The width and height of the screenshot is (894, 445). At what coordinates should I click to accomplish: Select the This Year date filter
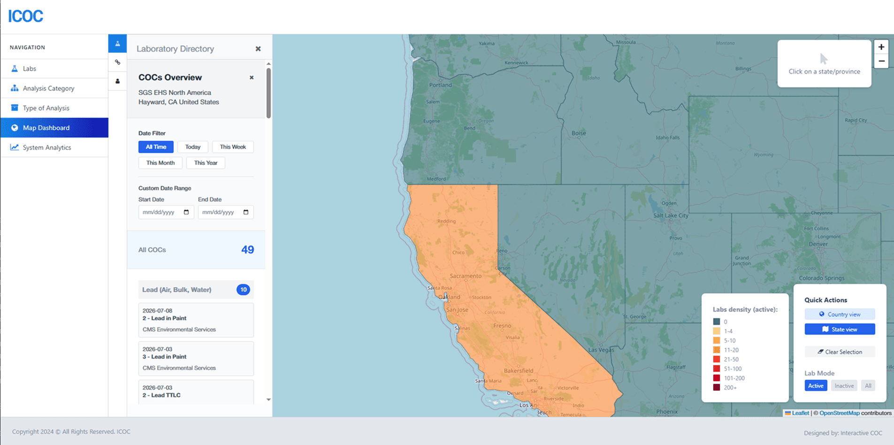206,163
